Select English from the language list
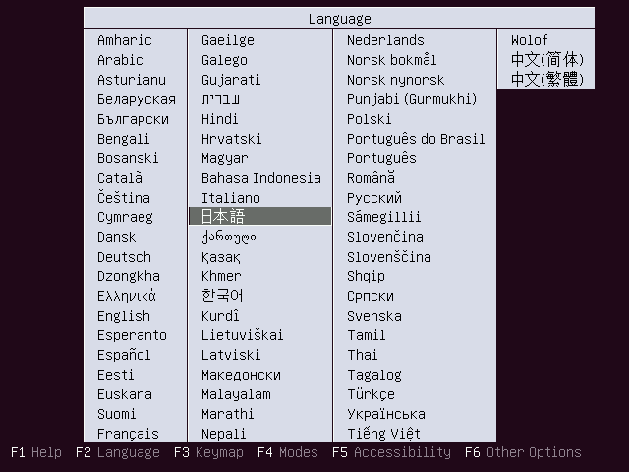629x472 pixels. (124, 316)
